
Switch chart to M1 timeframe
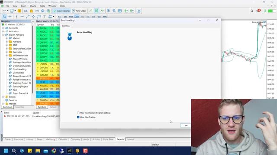tap(60, 17)
